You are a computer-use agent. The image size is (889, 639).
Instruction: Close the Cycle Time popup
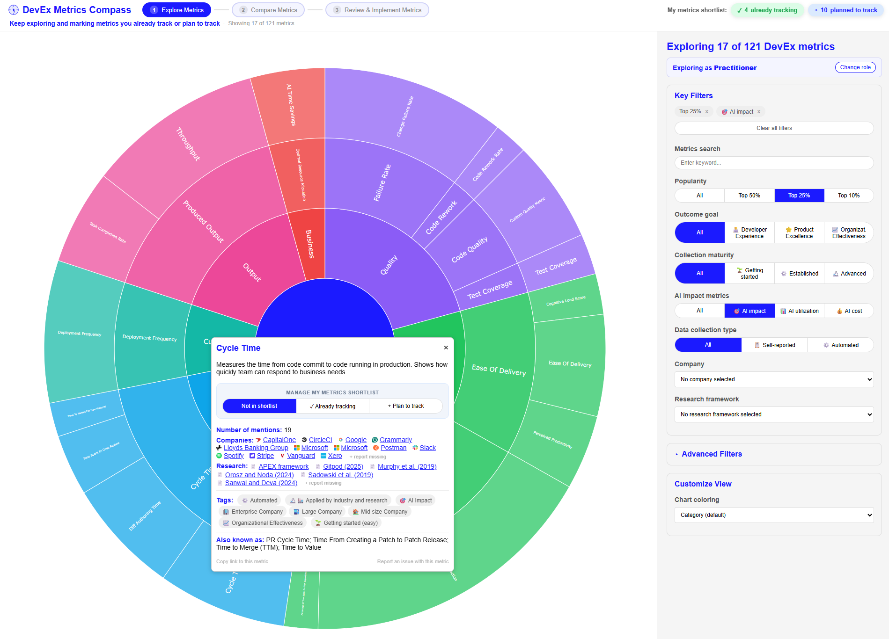click(446, 348)
